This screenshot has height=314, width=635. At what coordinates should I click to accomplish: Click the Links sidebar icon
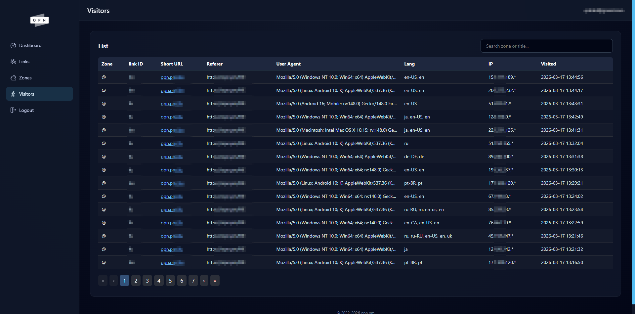(13, 62)
